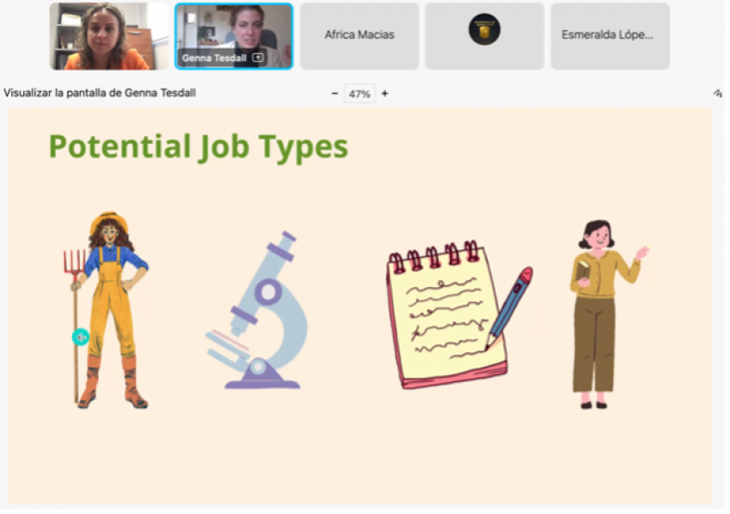The height and width of the screenshot is (514, 730).
Task: Select the Esmeralda López participant tile
Action: click(609, 36)
